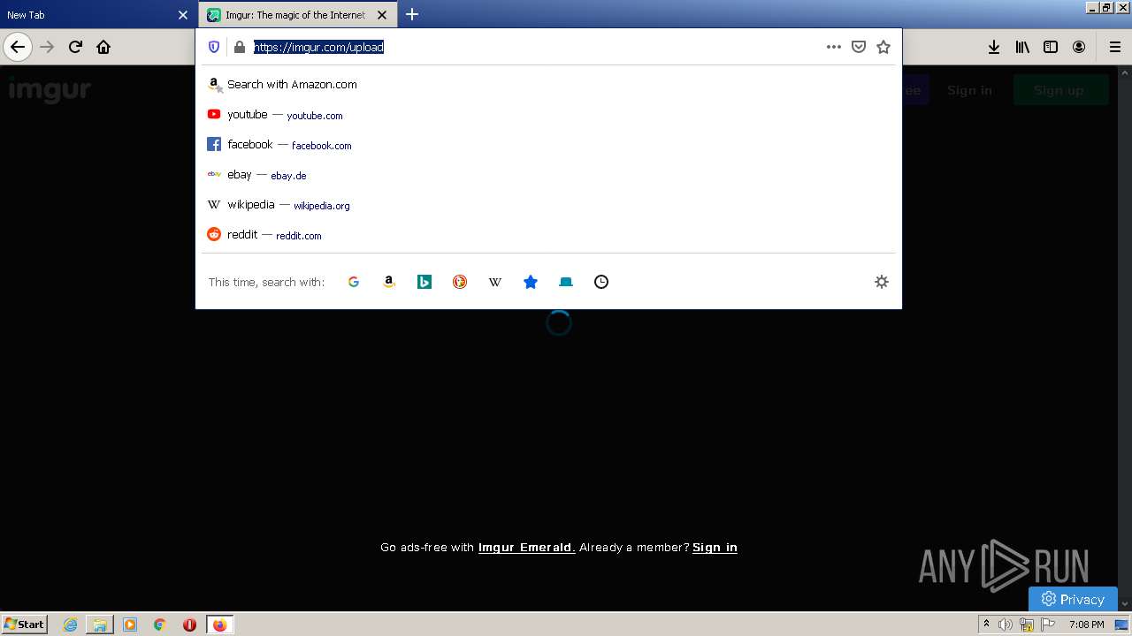Launch Internet Explorer from taskbar
1132x636 pixels.
(x=70, y=625)
